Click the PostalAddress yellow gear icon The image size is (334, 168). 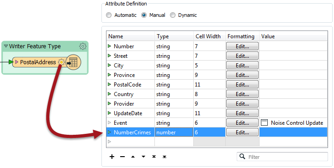pyautogui.click(x=61, y=62)
